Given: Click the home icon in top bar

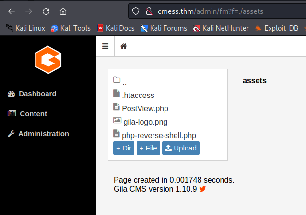Looking at the screenshot, I should coord(124,46).
